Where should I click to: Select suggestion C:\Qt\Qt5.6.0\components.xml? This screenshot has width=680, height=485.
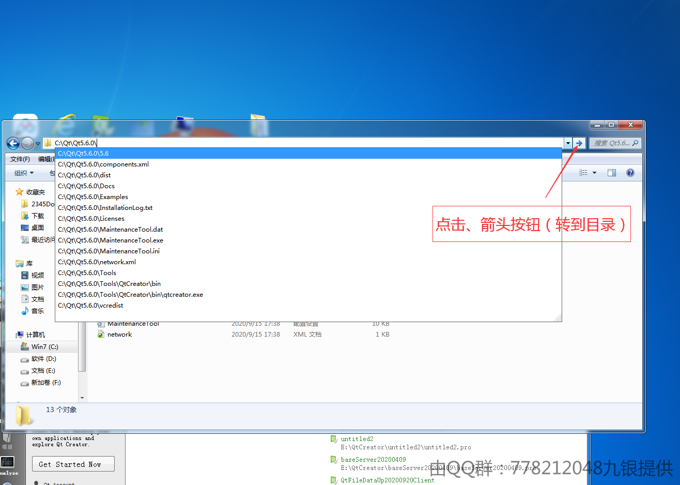[x=308, y=164]
